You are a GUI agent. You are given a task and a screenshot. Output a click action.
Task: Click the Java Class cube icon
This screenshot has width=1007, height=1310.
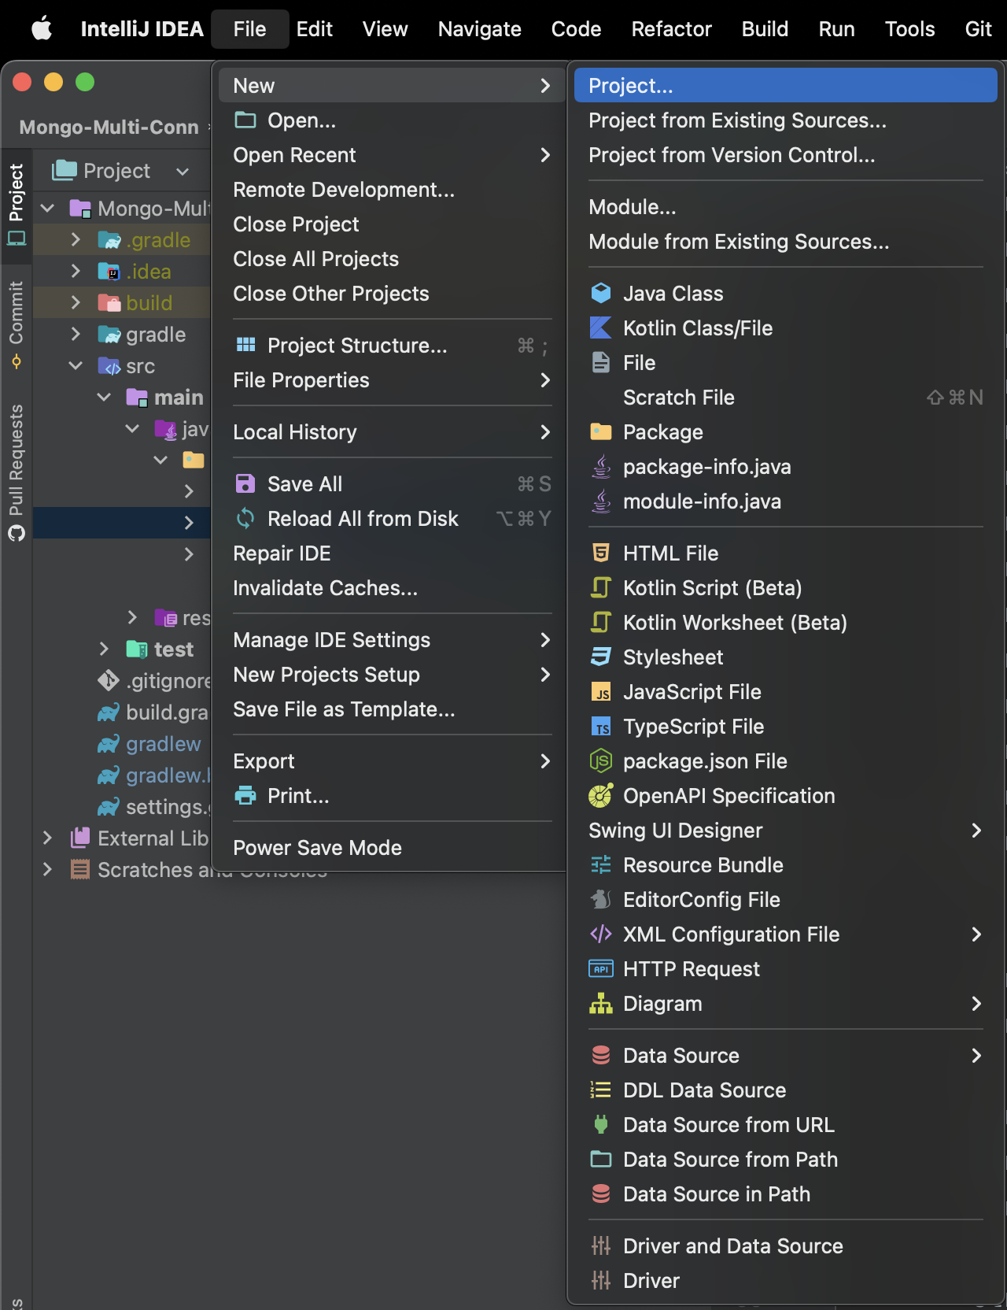coord(601,294)
